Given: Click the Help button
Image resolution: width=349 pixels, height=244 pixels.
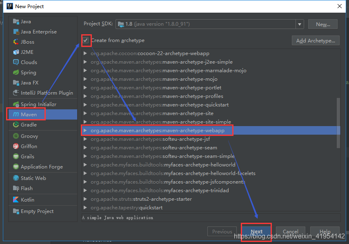Looking at the screenshot, I should (325, 231).
